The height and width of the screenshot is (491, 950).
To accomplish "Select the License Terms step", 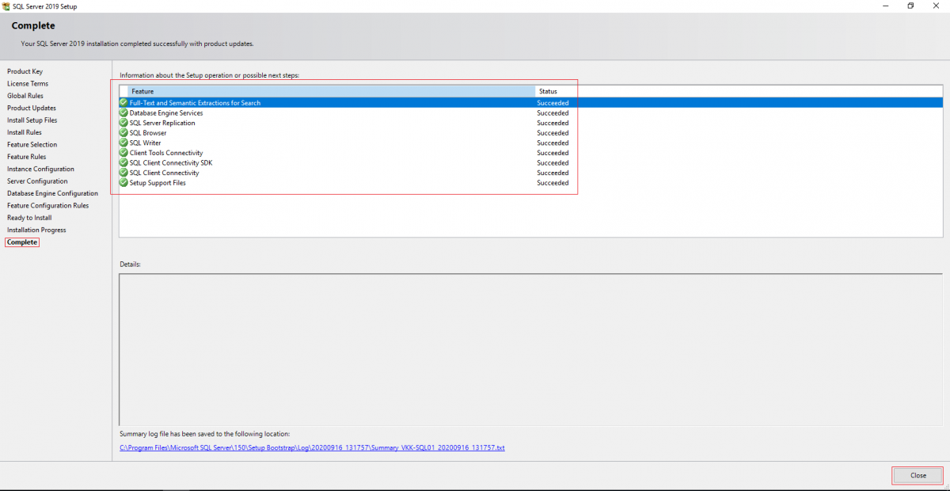I will pos(28,83).
